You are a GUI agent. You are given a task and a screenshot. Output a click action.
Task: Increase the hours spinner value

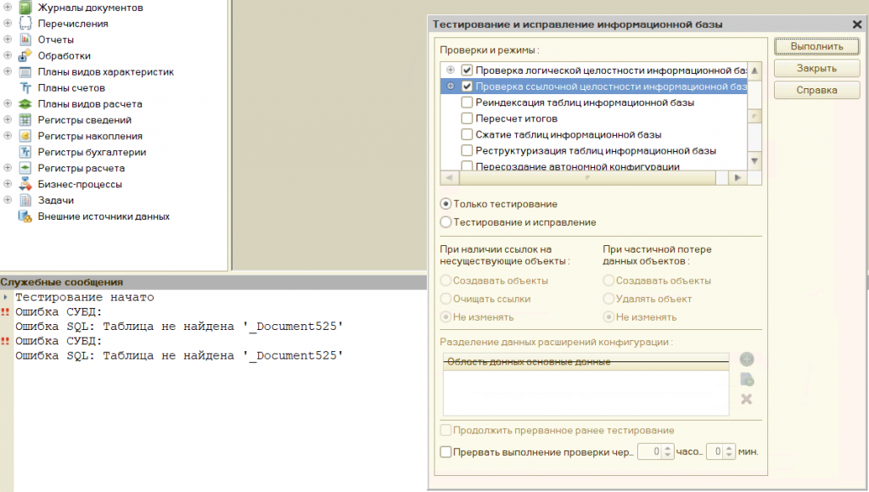(x=668, y=448)
